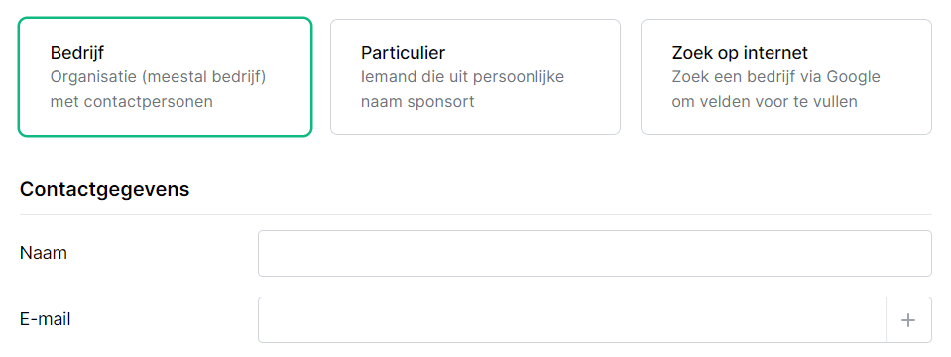Pick the Zoek op internet option card
The height and width of the screenshot is (357, 951).
[x=786, y=76]
